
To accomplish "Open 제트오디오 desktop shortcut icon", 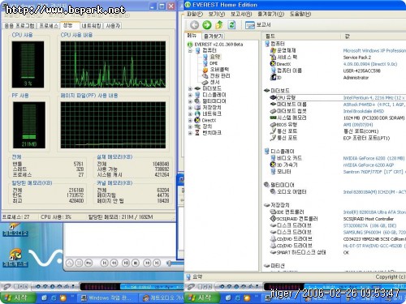I will 15,229.
